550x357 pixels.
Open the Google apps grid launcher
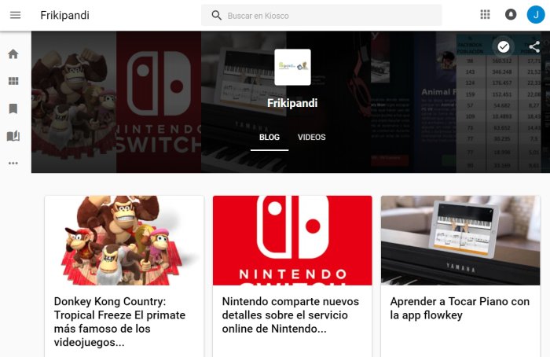pyautogui.click(x=485, y=15)
